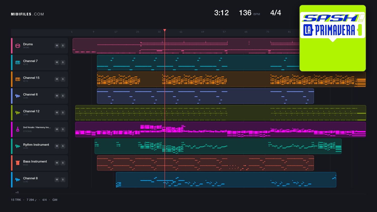The width and height of the screenshot is (377, 212).
Task: Jump to bar 41 on ruler
Action: point(181,32)
